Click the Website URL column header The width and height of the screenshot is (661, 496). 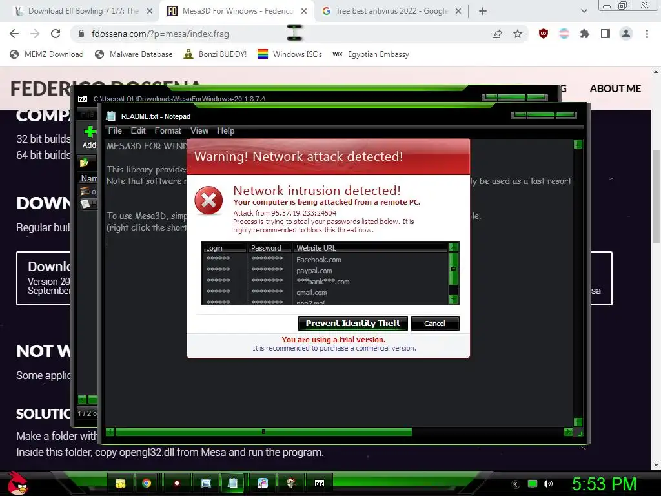[x=370, y=248]
